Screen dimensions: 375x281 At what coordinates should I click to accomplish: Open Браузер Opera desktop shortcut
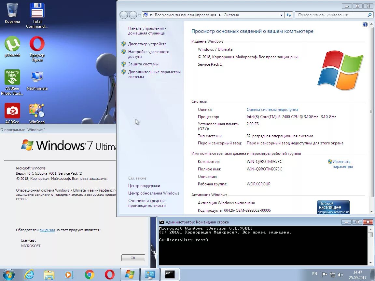click(x=37, y=49)
